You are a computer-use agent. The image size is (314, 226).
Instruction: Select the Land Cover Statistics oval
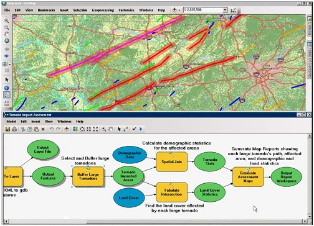tap(210, 192)
